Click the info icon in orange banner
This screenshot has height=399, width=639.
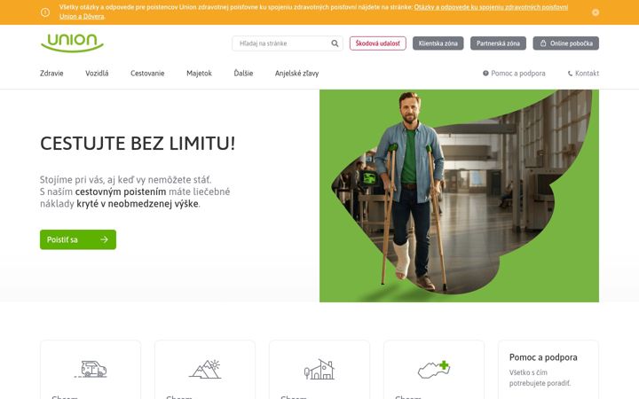click(45, 12)
